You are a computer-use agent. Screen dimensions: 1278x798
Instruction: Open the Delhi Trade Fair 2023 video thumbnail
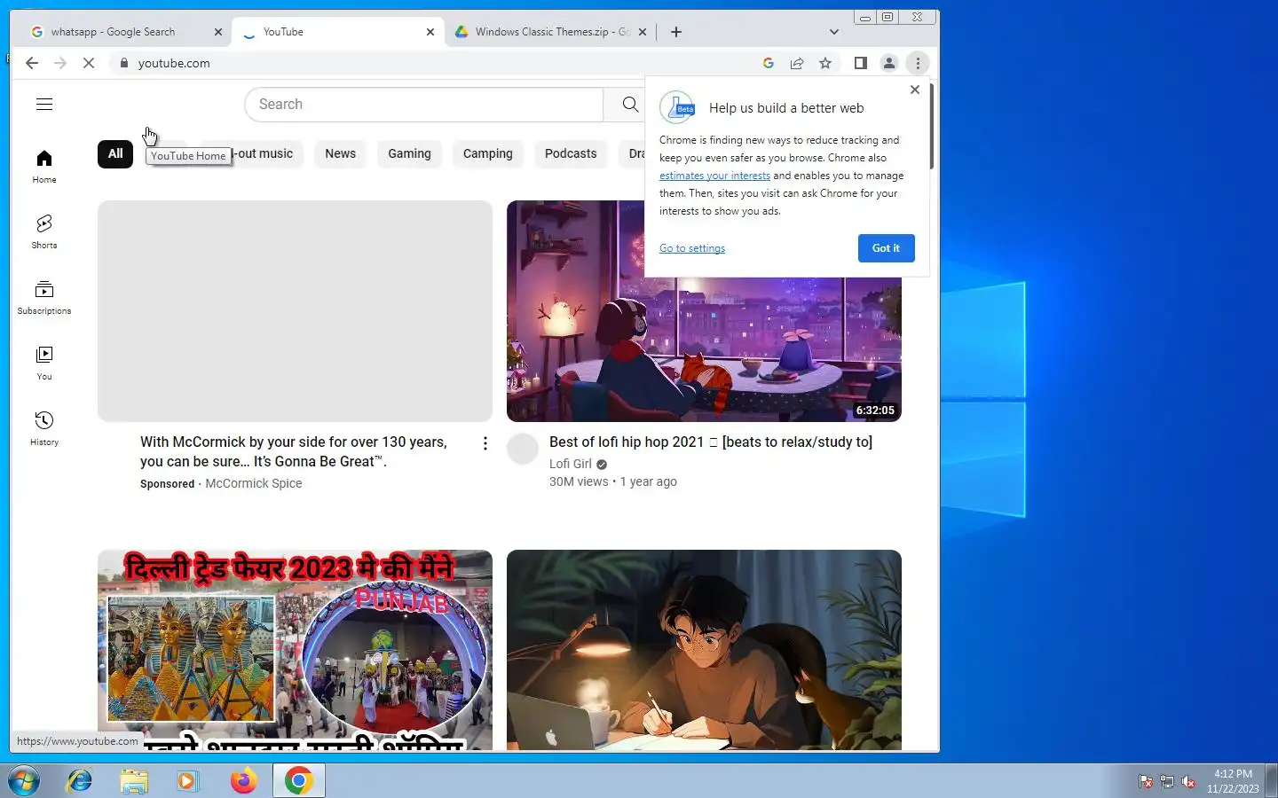pos(295,650)
